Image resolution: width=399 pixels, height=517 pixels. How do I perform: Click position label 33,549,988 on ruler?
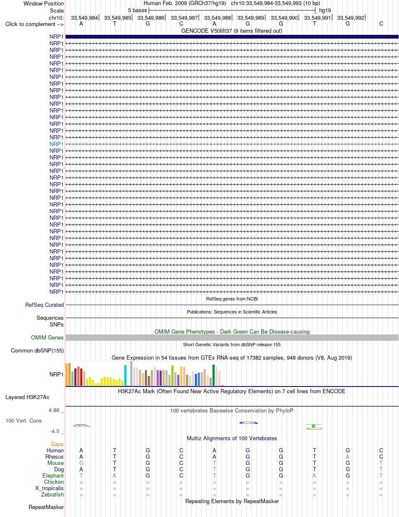[218, 18]
